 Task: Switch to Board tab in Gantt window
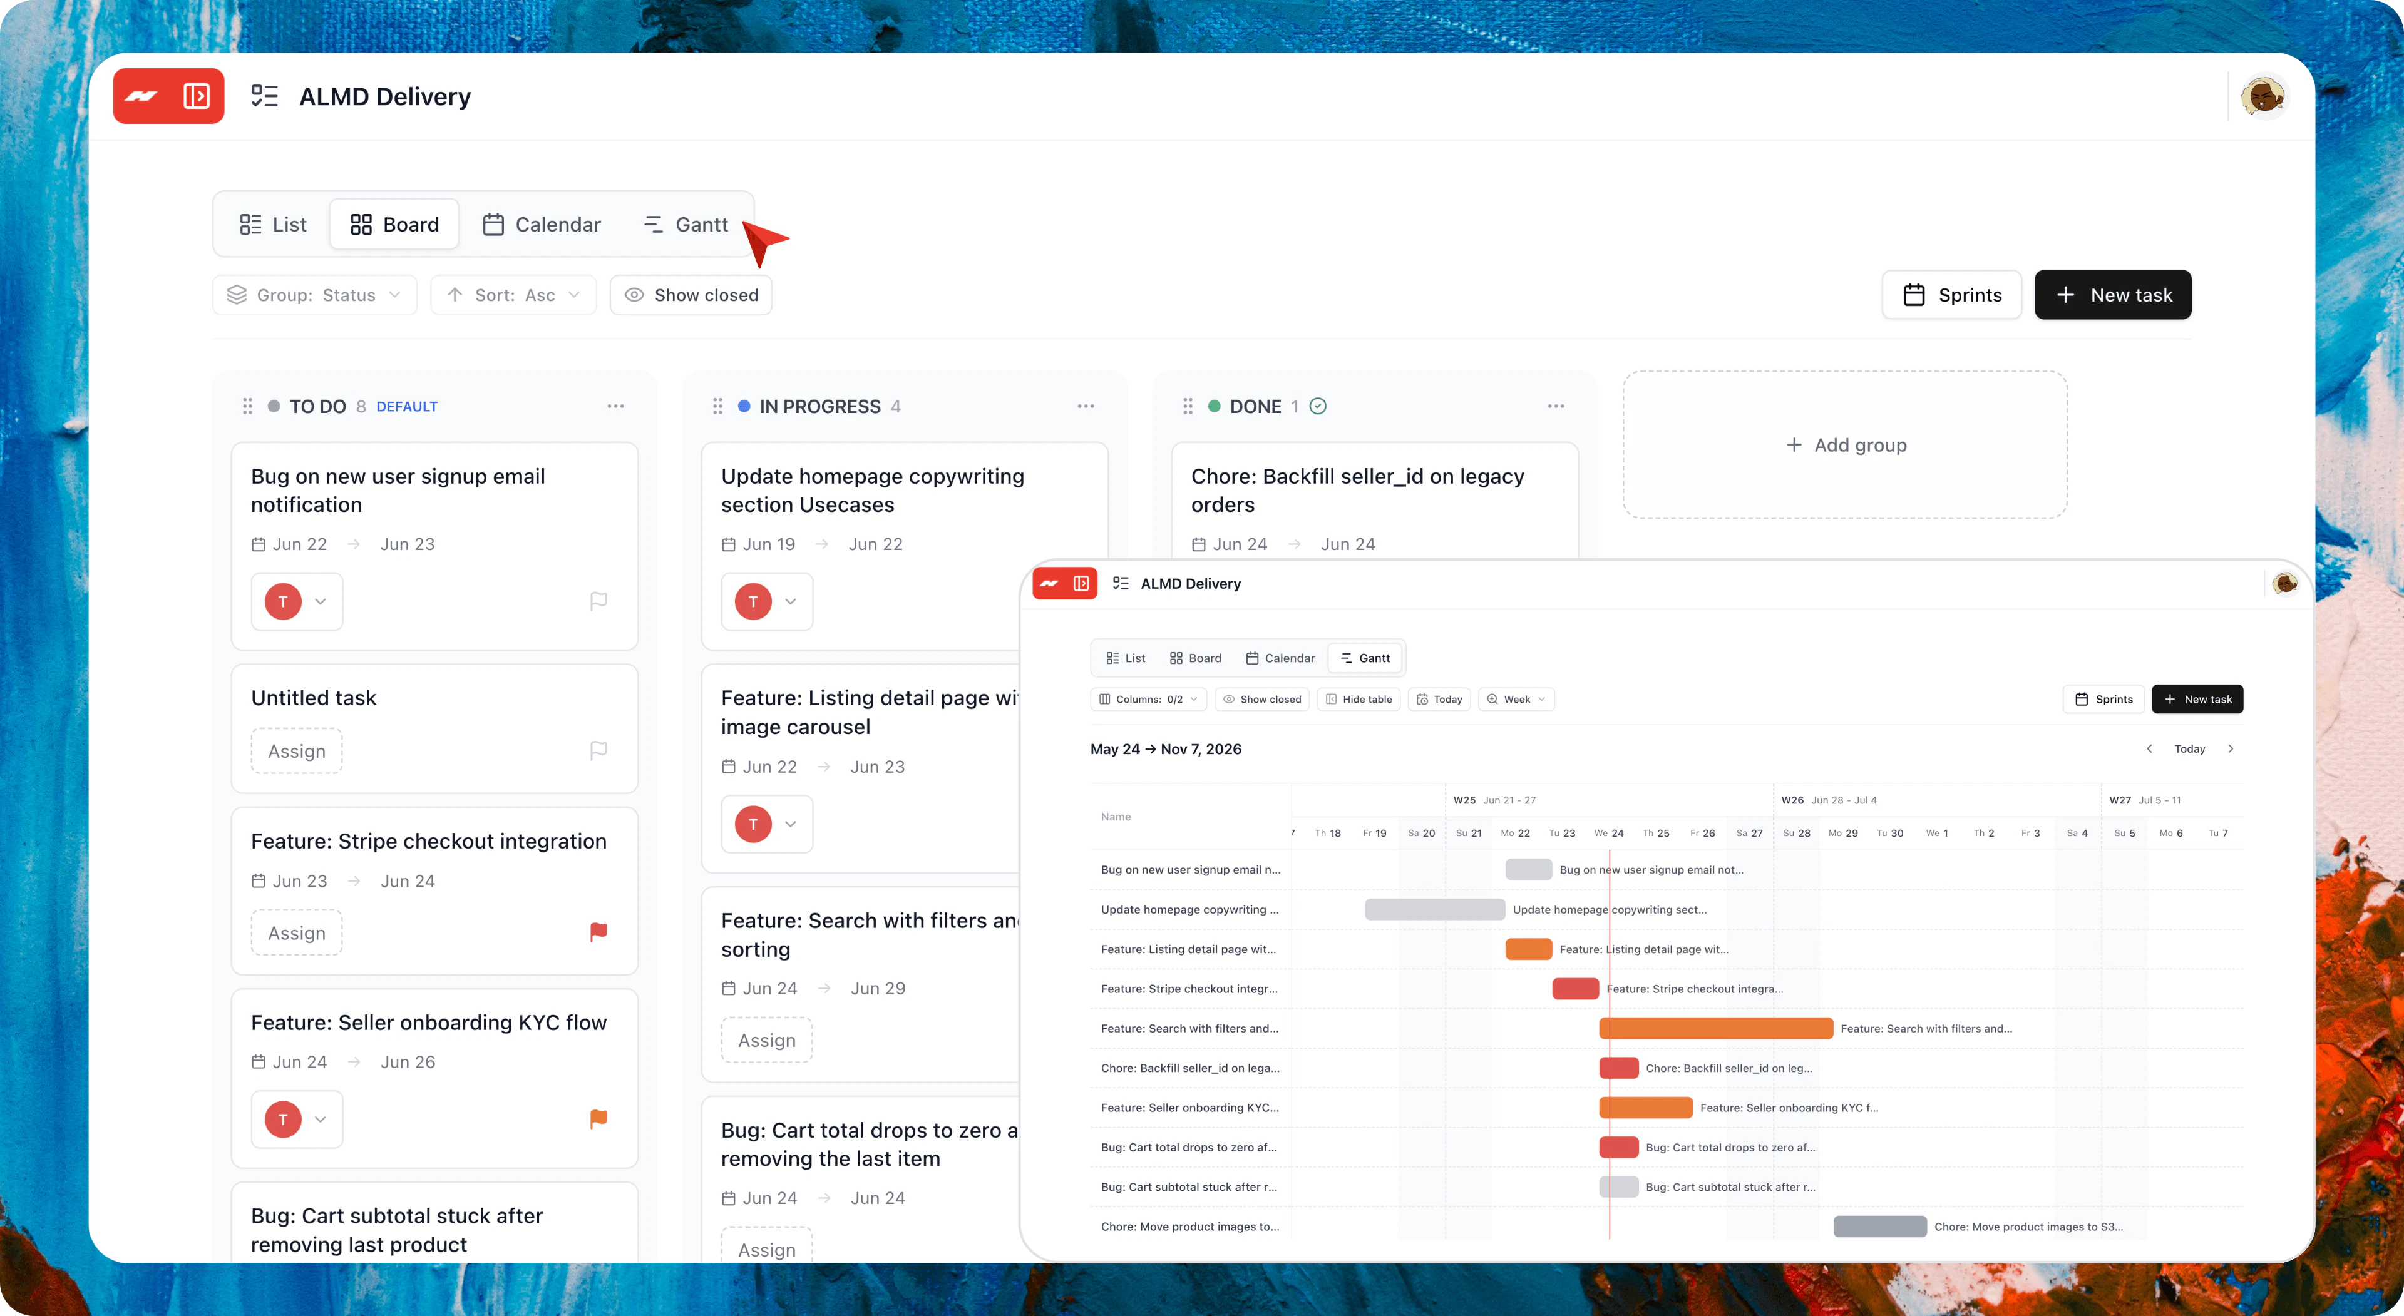1196,658
